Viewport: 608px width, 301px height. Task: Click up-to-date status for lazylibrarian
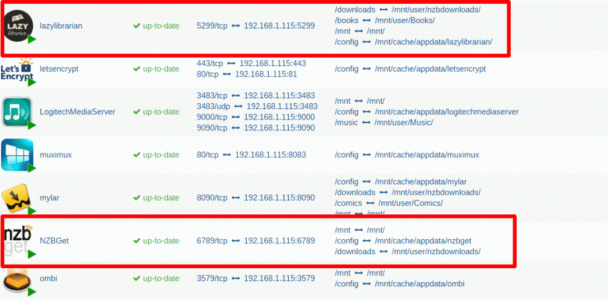pos(156,26)
